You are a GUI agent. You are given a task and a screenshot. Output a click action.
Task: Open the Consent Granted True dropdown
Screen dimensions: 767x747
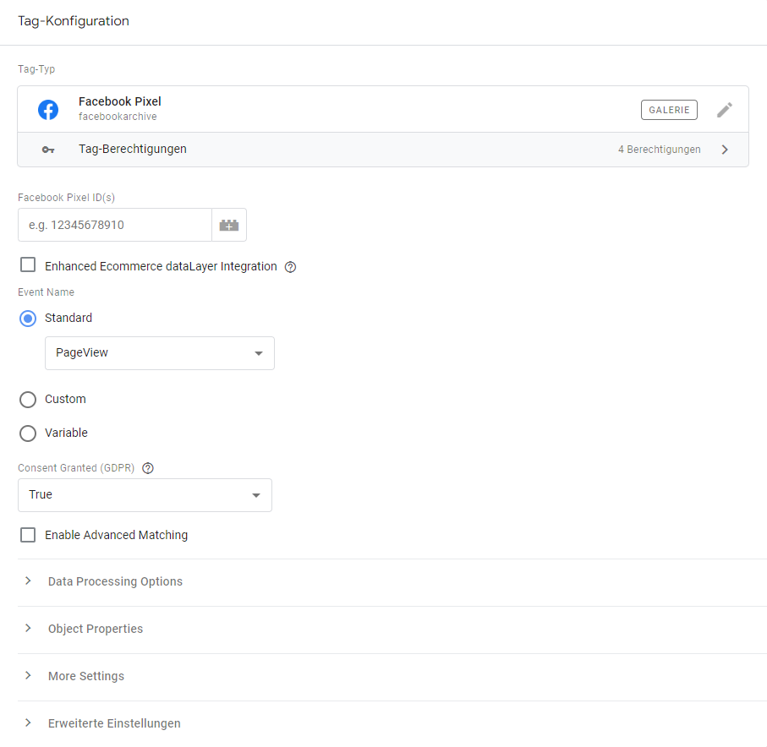[x=145, y=495]
